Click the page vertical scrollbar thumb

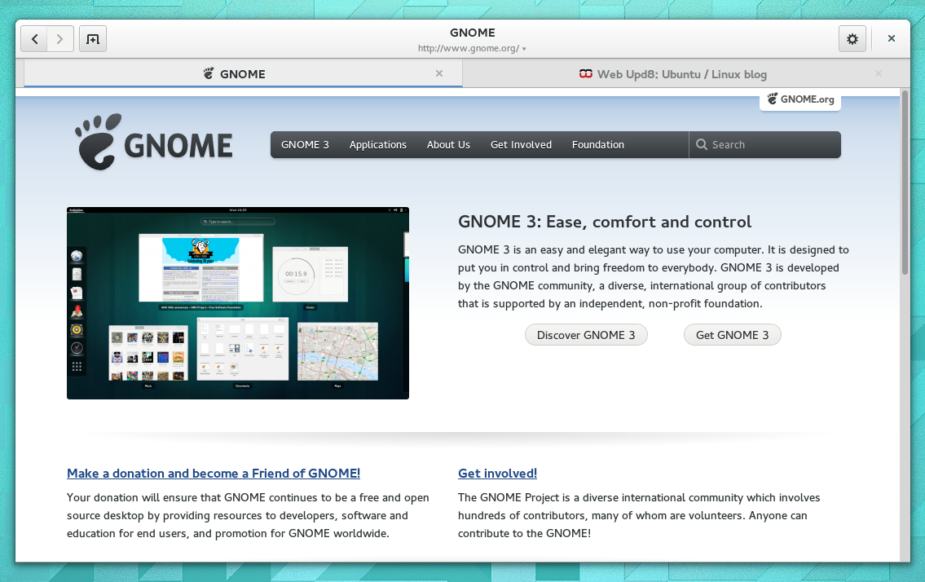905,182
